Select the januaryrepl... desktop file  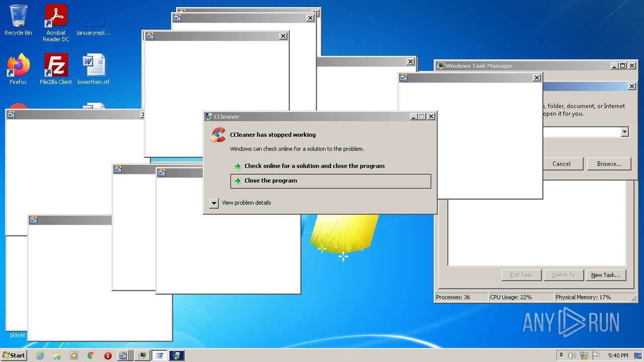[x=94, y=23]
